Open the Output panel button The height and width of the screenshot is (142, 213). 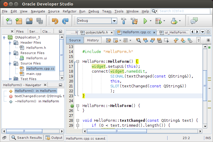(x=54, y=138)
